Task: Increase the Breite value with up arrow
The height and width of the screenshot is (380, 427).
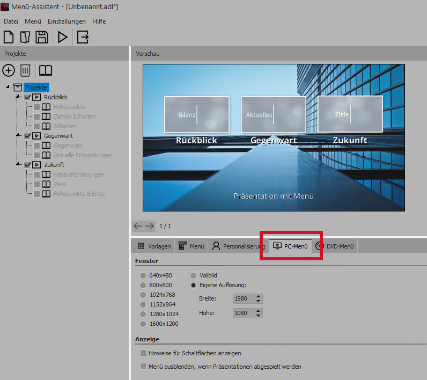Action: pyautogui.click(x=259, y=296)
